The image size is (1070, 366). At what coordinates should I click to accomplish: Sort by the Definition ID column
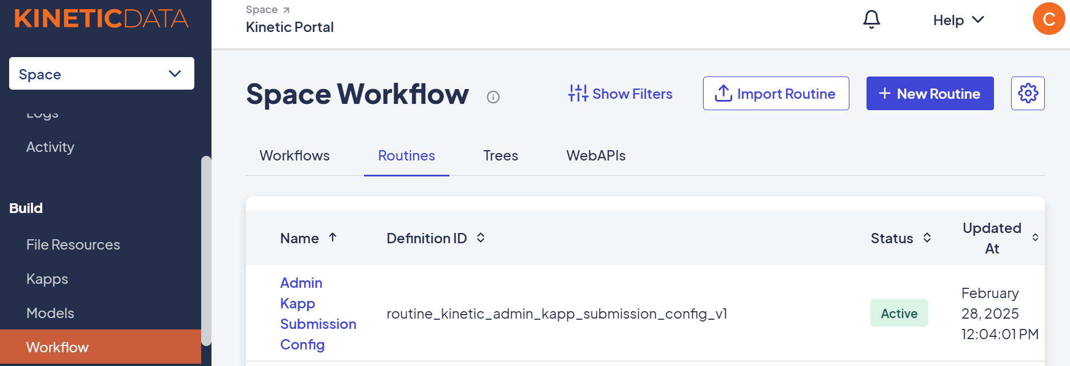tap(436, 238)
